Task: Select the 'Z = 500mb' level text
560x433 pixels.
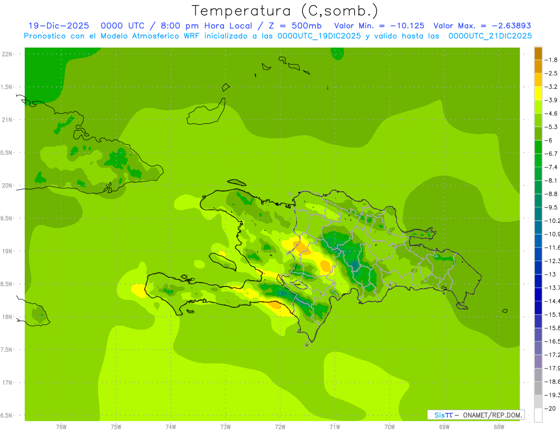Action: click(294, 26)
